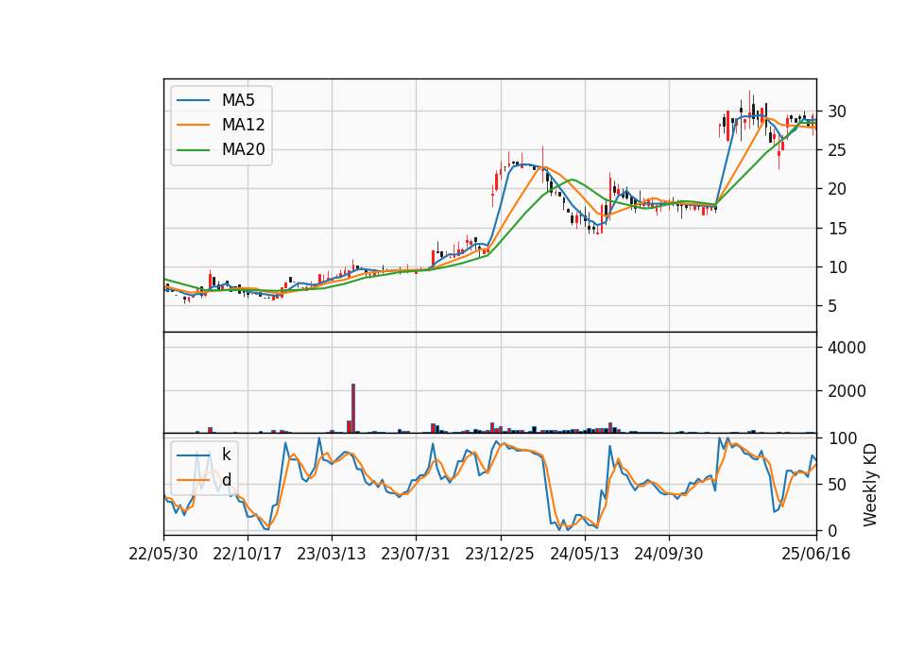907x652 pixels.
Task: Click the price axis value 15
Action: pyautogui.click(x=836, y=229)
